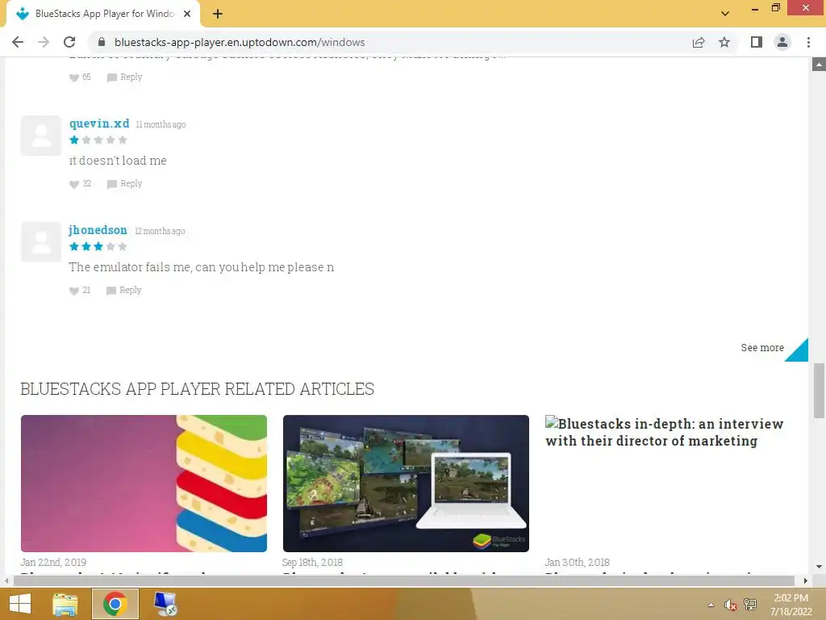Open the Bluestacks in-depth interview article

click(x=665, y=433)
